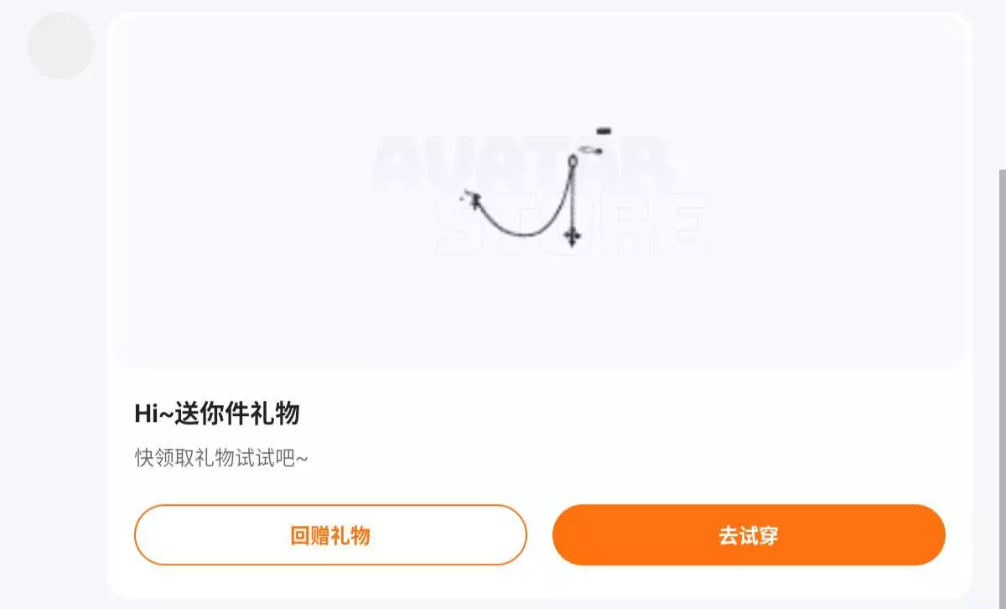Image resolution: width=1006 pixels, height=609 pixels.
Task: Click the silver pin beside the ring
Action: pos(590,151)
